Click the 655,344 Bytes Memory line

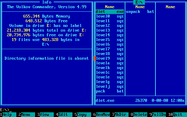(47, 16)
